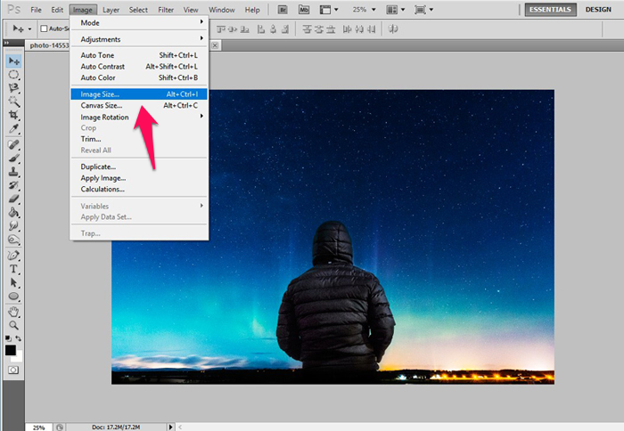
Task: Open Mini Bridge icon
Action: point(303,10)
